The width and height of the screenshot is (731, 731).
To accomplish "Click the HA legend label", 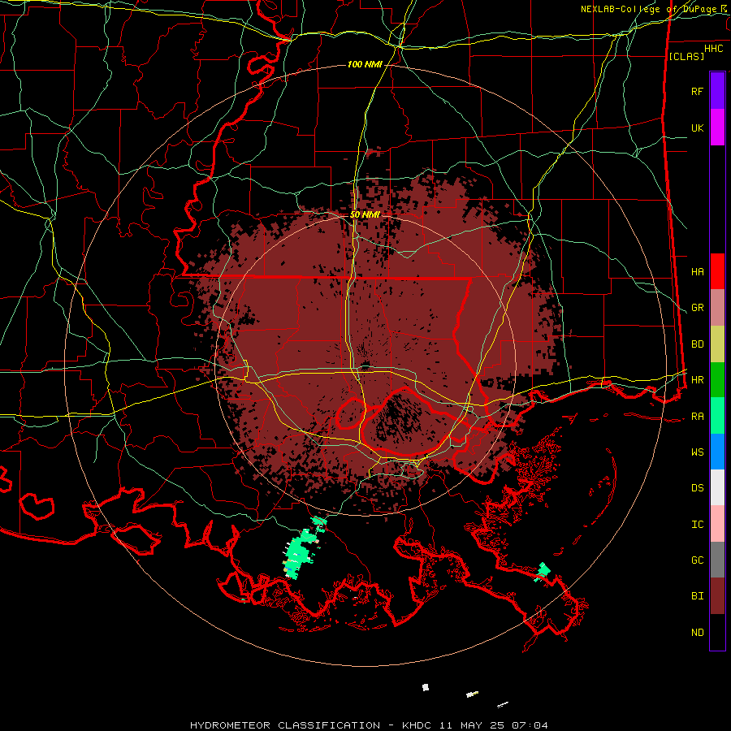I will (x=697, y=272).
